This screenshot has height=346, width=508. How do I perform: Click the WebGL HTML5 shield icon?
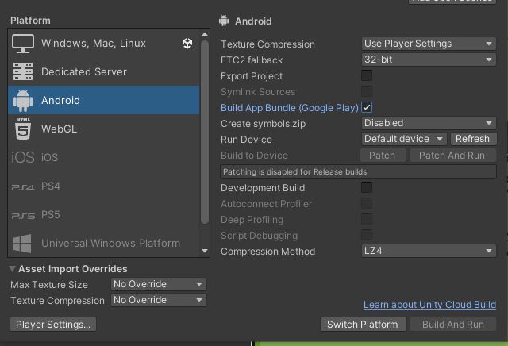tap(23, 129)
